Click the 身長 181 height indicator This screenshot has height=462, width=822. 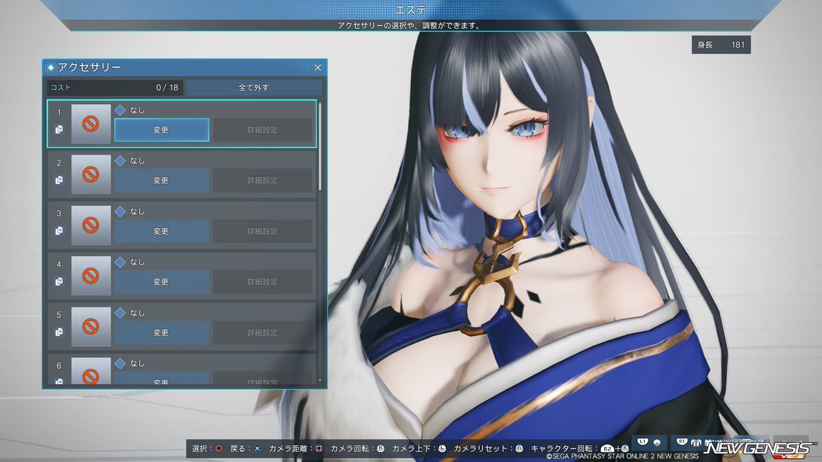(x=721, y=45)
